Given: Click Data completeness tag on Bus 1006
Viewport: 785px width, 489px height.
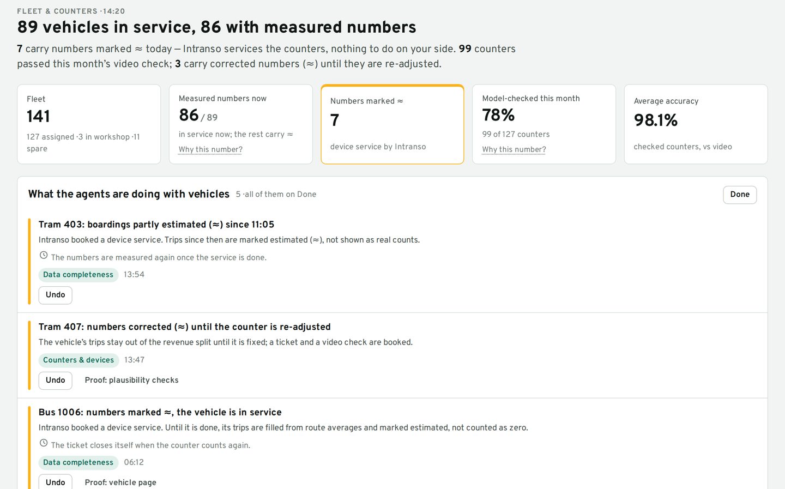Looking at the screenshot, I should click(78, 463).
